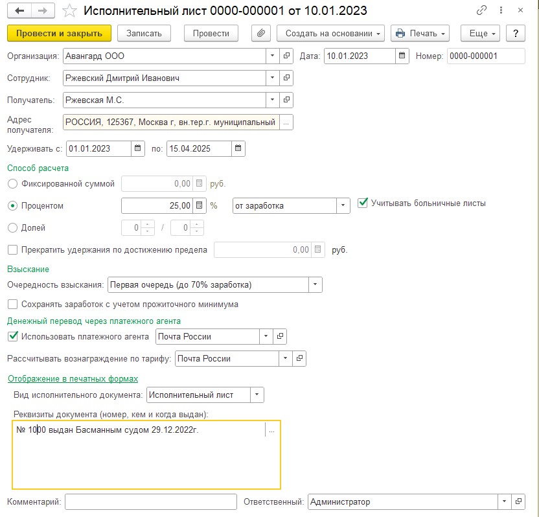Close the document with the X icon

pyautogui.click(x=520, y=10)
